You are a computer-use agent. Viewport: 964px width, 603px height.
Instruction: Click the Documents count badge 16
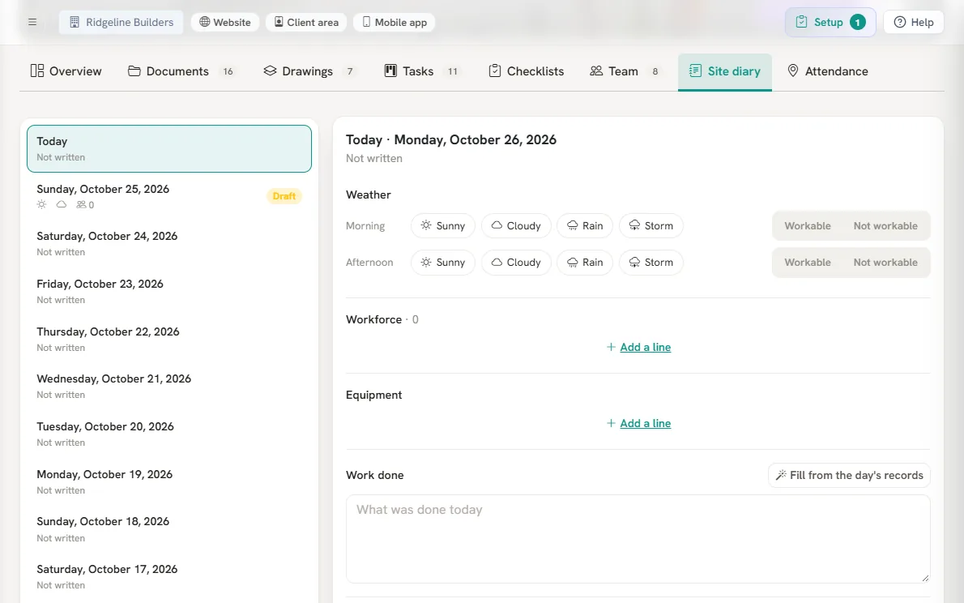[x=228, y=71]
